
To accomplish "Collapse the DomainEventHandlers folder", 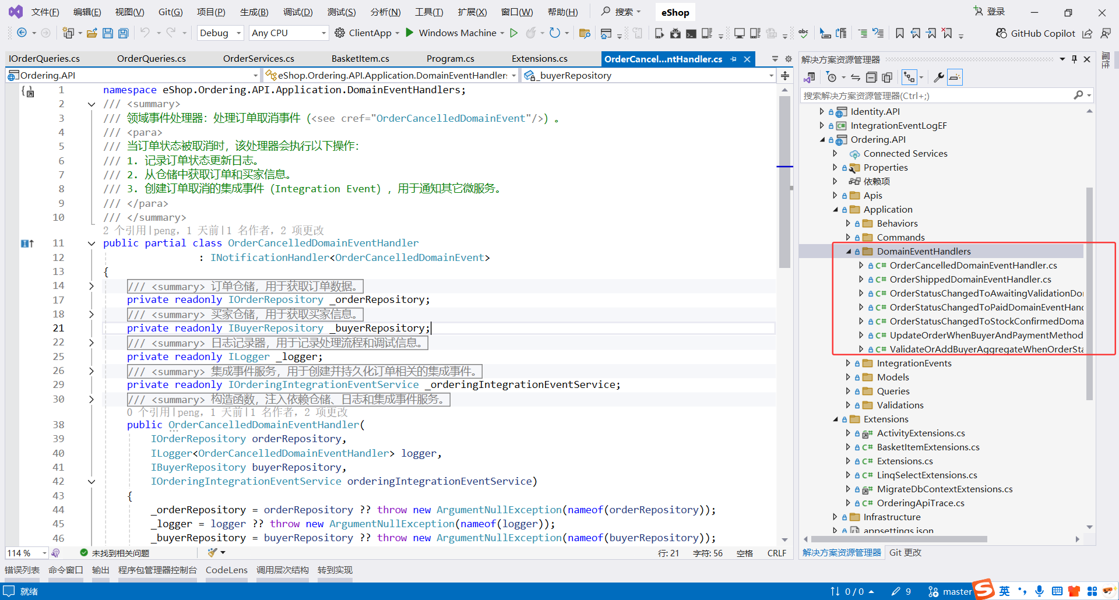I will click(x=849, y=252).
